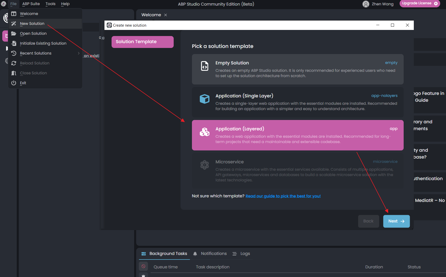This screenshot has width=446, height=277.
Task: Open the Tools menu
Action: (x=50, y=4)
